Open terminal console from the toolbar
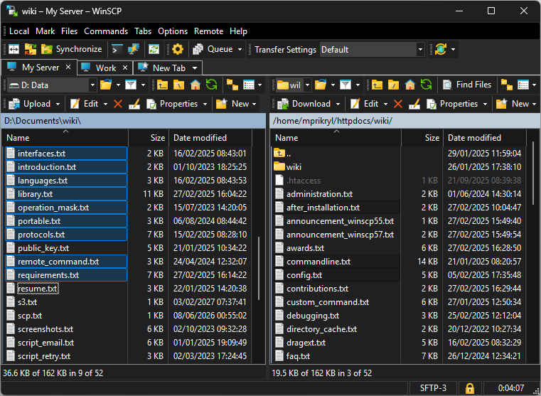Screen dimensions: 541x396 117,50
